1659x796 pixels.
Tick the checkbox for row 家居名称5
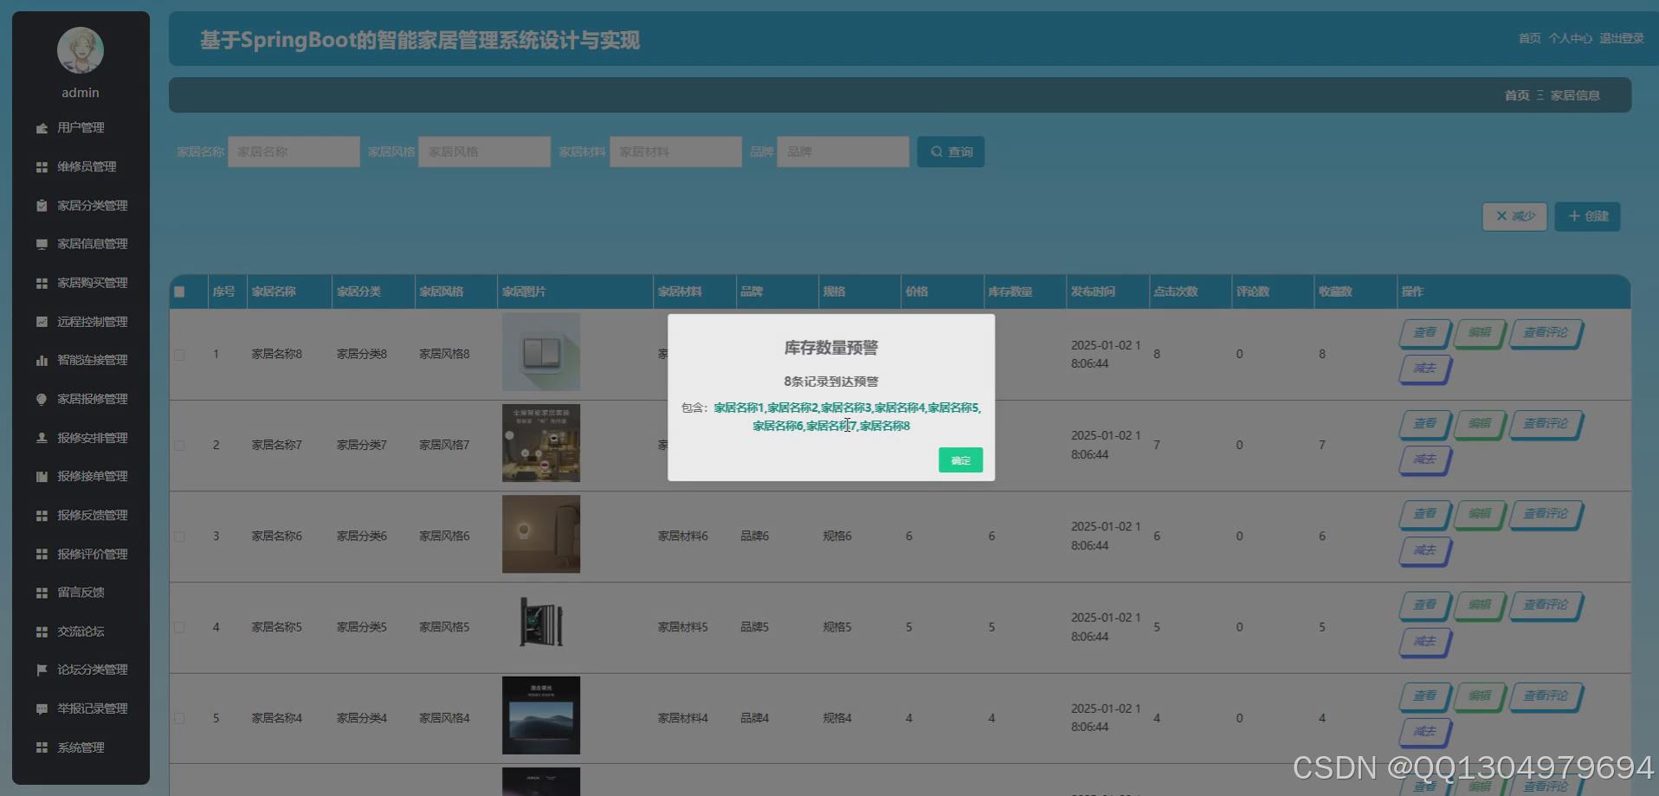pos(179,627)
